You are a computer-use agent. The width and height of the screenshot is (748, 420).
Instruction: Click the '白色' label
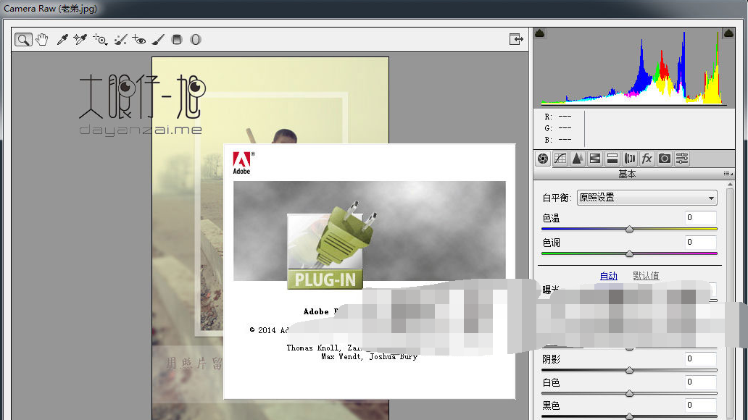(x=551, y=382)
